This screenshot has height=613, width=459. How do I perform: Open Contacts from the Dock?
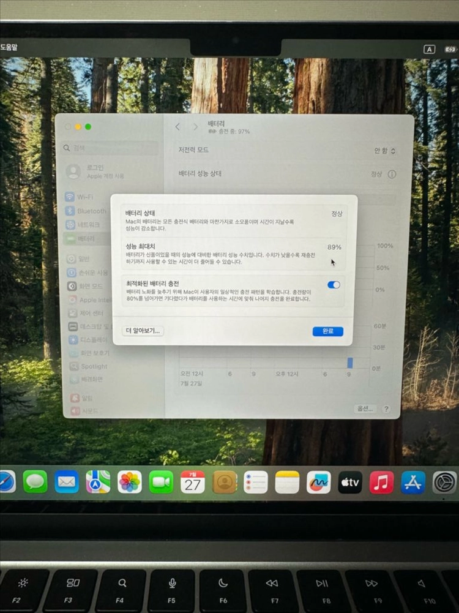[x=224, y=482]
